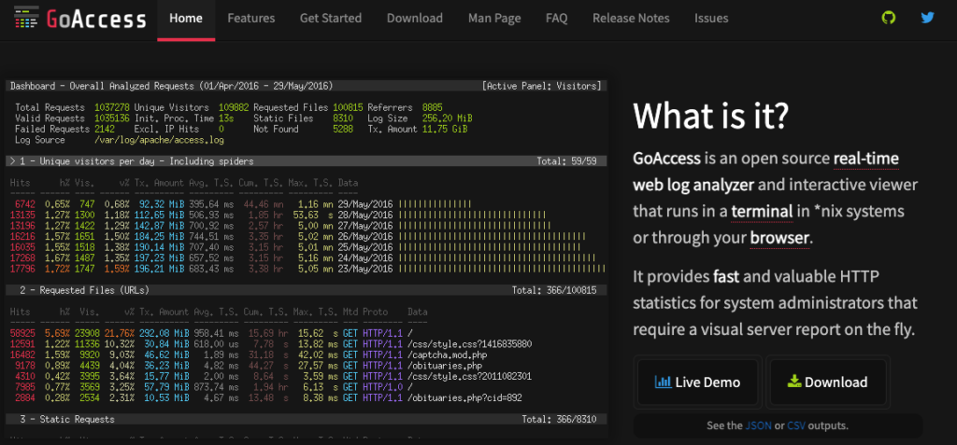
Task: Click the chart icon on Live Demo
Action: point(663,382)
